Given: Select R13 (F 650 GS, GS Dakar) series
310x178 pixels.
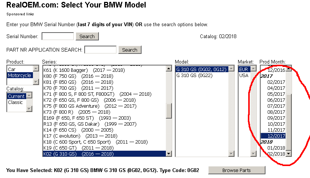Looking at the screenshot, I should pos(104,124).
